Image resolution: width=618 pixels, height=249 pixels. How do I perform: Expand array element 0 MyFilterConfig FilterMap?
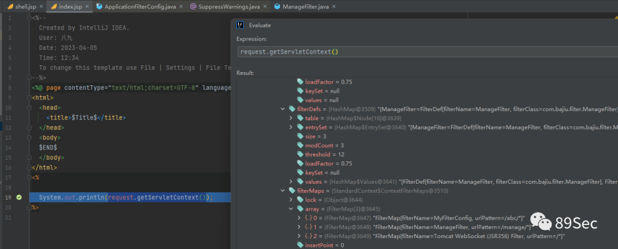pyautogui.click(x=300, y=218)
